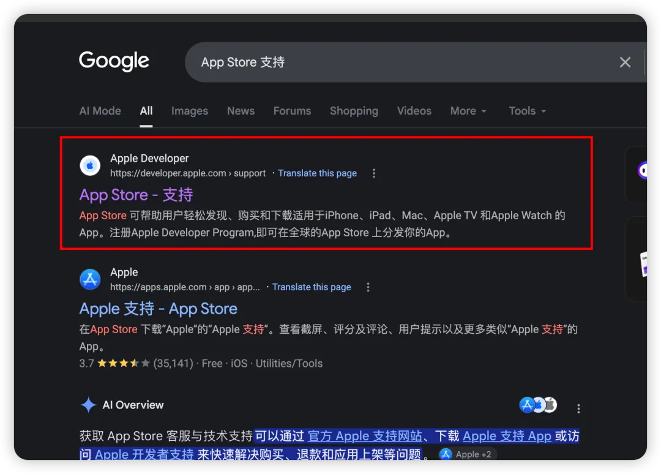661x474 pixels.
Task: Open the "官方 Apple 支持网站" link
Action: 365,436
